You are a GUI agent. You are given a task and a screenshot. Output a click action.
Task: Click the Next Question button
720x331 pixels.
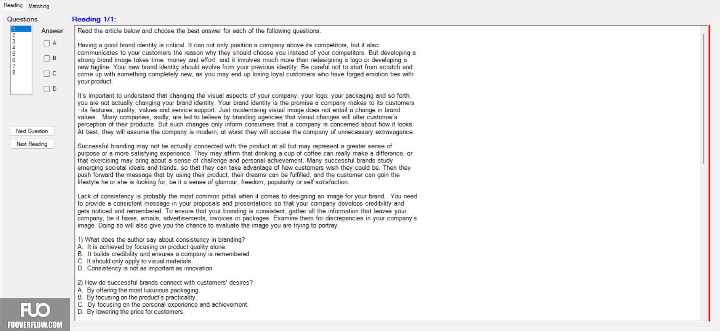click(x=32, y=131)
